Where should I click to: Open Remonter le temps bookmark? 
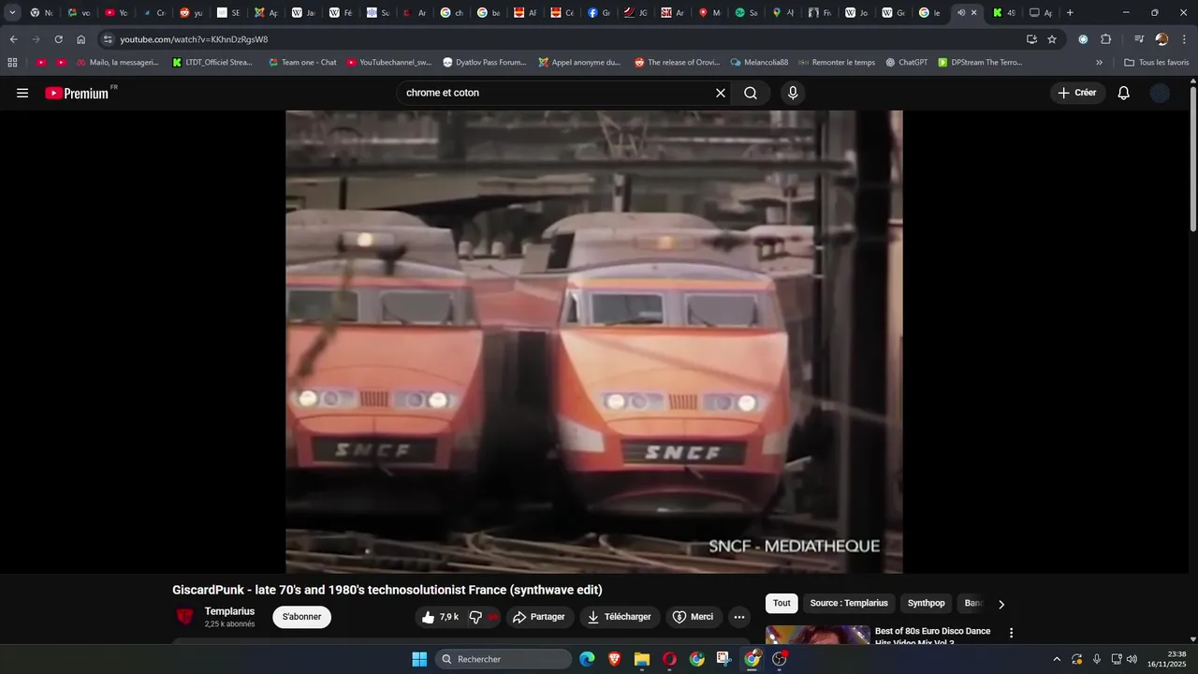point(837,63)
